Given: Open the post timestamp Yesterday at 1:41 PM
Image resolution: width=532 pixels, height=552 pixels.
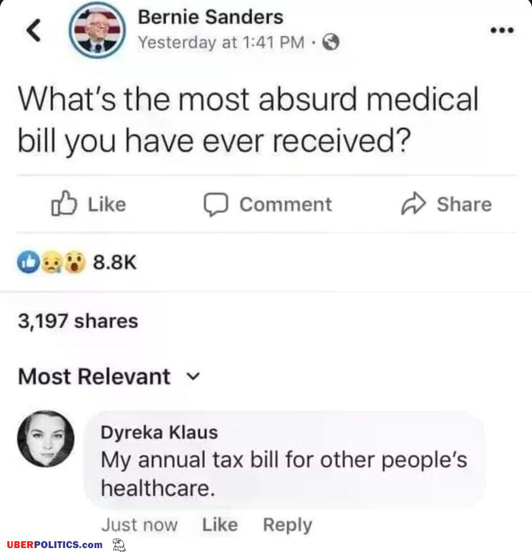Looking at the screenshot, I should coord(221,42).
